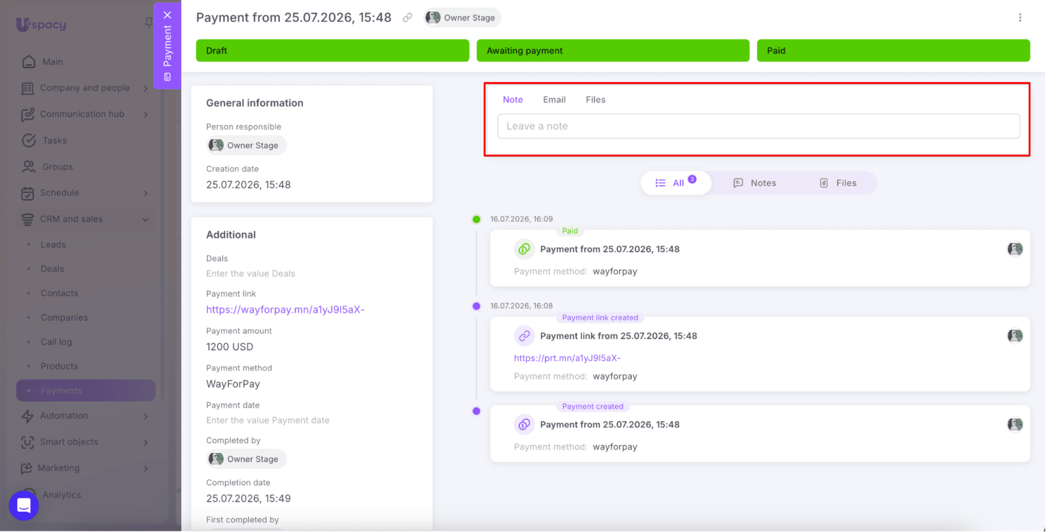Click the vertical Payment tab label
The width and height of the screenshot is (1046, 532).
[x=167, y=46]
